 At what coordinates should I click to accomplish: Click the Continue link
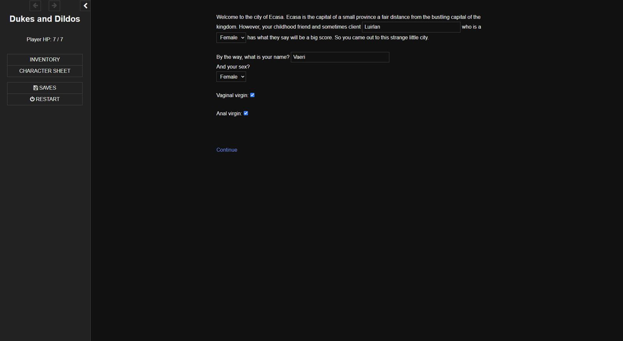(227, 150)
